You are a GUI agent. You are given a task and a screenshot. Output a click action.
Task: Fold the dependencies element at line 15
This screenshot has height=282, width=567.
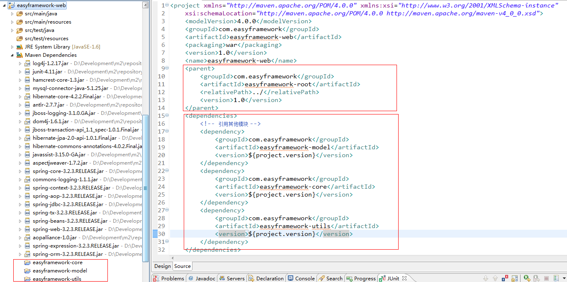click(x=167, y=116)
